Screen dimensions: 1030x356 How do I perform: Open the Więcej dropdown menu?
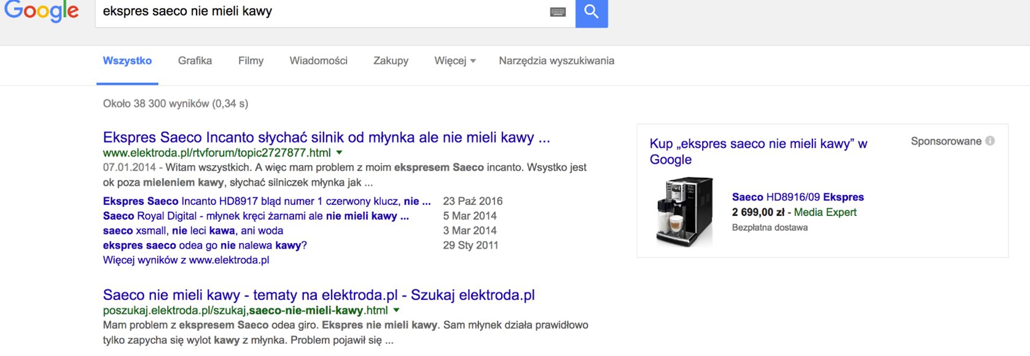click(x=455, y=61)
